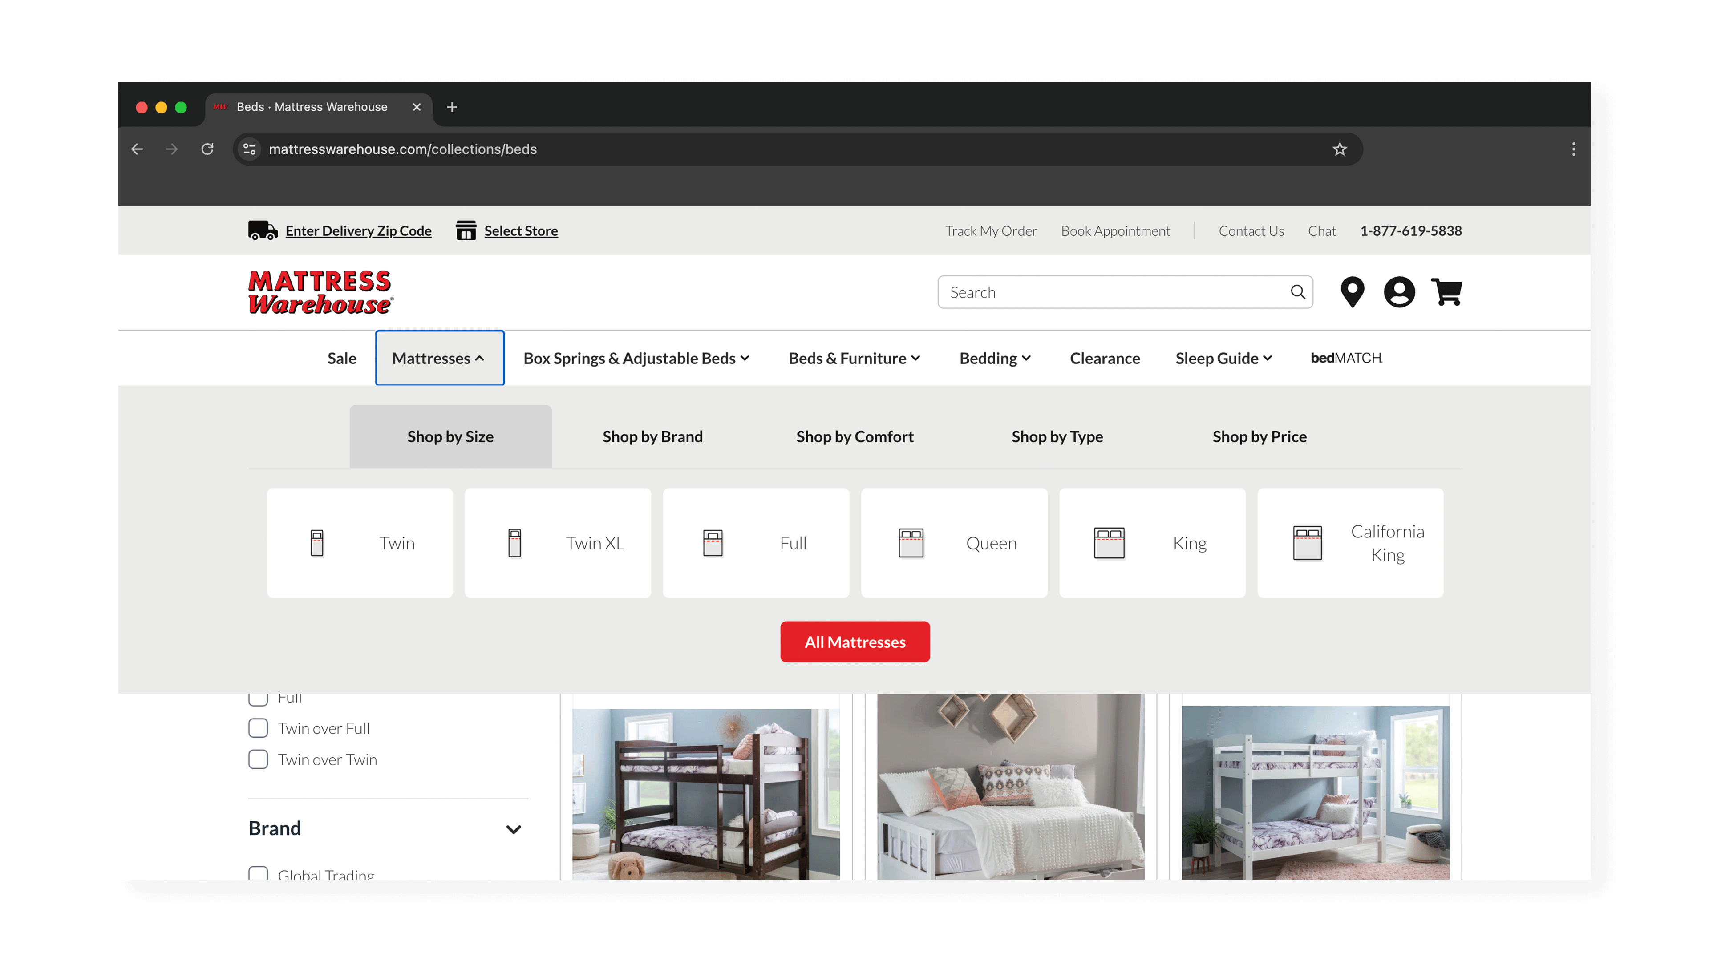Check the Twin over Full checkbox
Screen dimensions: 1709x961
click(258, 727)
